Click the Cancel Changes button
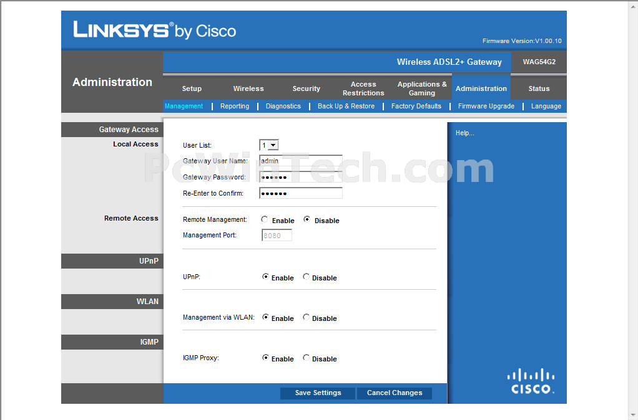This screenshot has height=420, width=638. [x=395, y=393]
